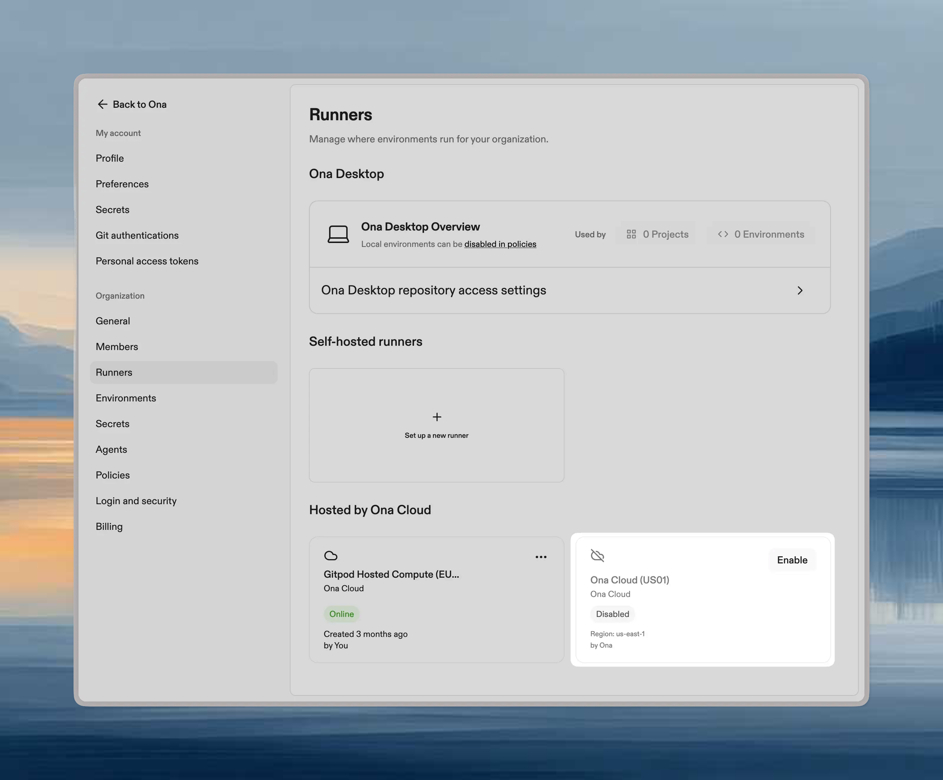Click the cloud icon on Gitpod Hosted Compute
This screenshot has width=943, height=780.
(331, 556)
